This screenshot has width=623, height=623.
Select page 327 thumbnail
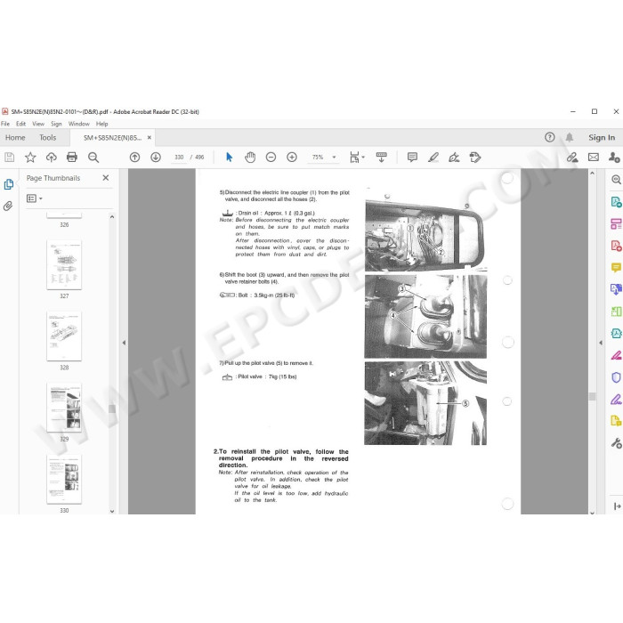point(64,264)
